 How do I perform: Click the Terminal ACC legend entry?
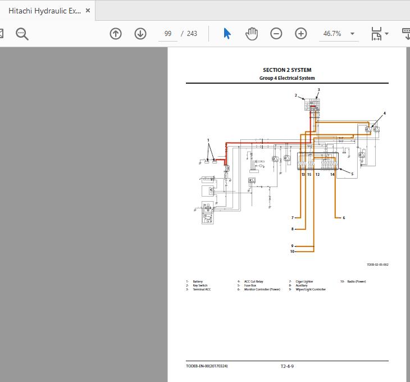[202, 289]
